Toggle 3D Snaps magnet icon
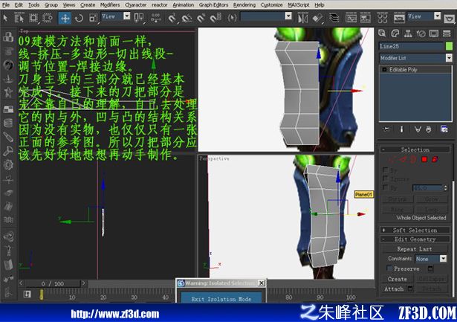The width and height of the screenshot is (457, 322). (x=172, y=18)
